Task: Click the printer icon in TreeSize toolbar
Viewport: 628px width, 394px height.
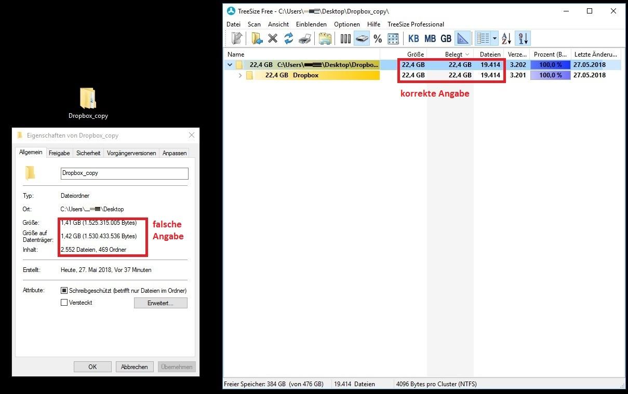Action: coord(305,38)
